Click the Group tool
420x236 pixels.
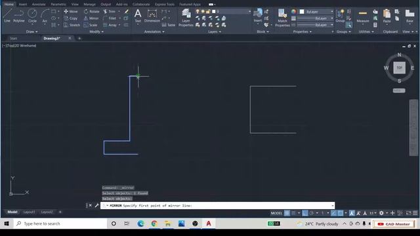coord(340,16)
